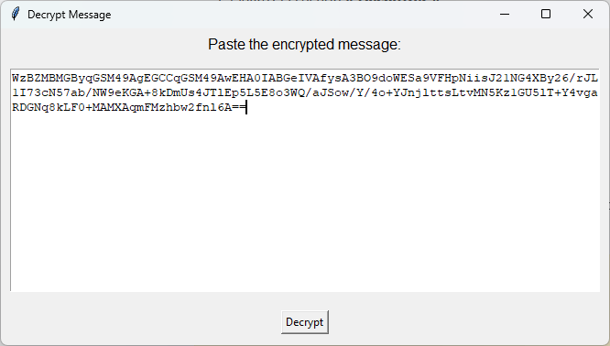Image resolution: width=610 pixels, height=346 pixels.
Task: Click the Decrypt button
Action: 305,322
